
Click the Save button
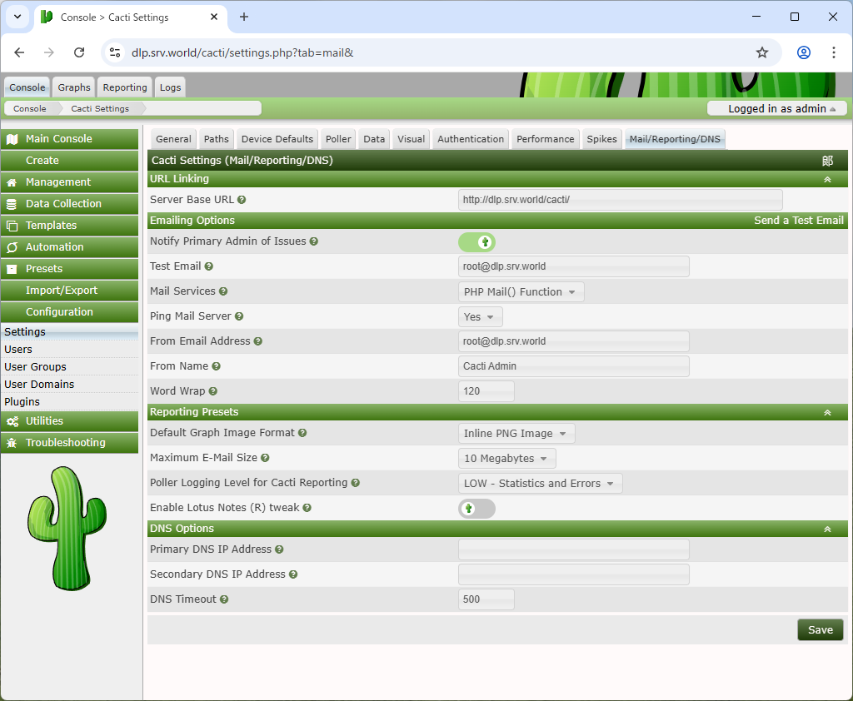[820, 630]
